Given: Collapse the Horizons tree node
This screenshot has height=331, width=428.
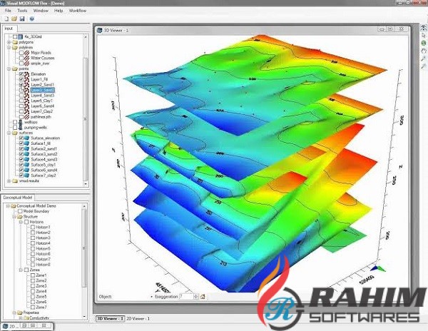Looking at the screenshot, I should point(21,222).
